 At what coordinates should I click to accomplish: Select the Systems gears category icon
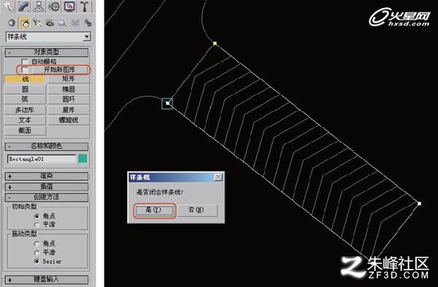[88, 23]
